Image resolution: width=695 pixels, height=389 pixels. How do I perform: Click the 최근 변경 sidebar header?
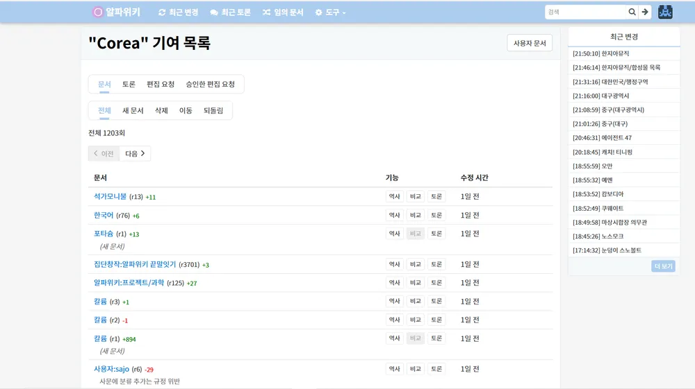624,37
